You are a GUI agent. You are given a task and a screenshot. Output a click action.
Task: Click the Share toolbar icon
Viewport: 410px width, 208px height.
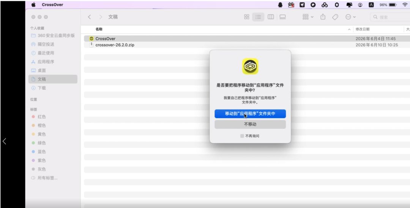point(323,17)
